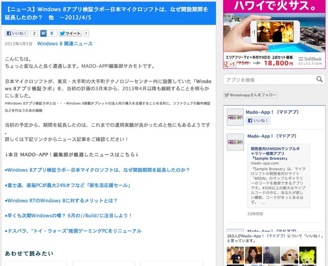Image resolution: width=328 pixels, height=266 pixels.
Task: Open the Windows 8 関連ニュース category link
Action: (x=65, y=44)
